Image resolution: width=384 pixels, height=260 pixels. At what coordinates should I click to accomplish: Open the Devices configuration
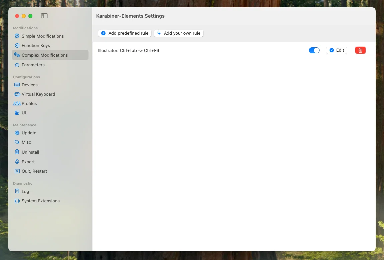[x=50, y=85]
